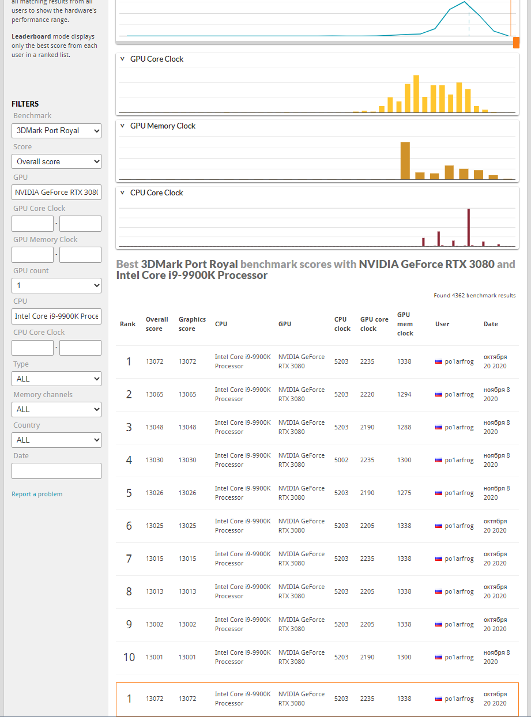The height and width of the screenshot is (717, 531).
Task: Click the Report a problem link
Action: 37,494
